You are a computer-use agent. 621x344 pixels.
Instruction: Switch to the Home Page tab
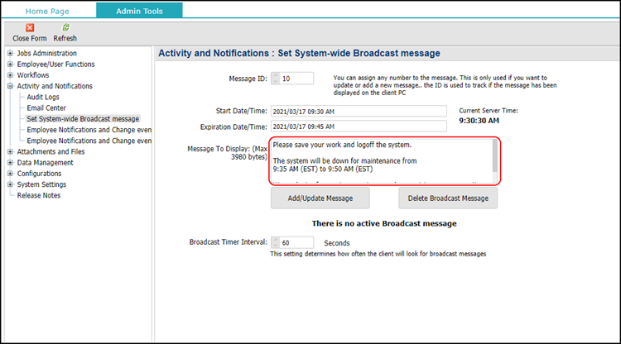[47, 11]
